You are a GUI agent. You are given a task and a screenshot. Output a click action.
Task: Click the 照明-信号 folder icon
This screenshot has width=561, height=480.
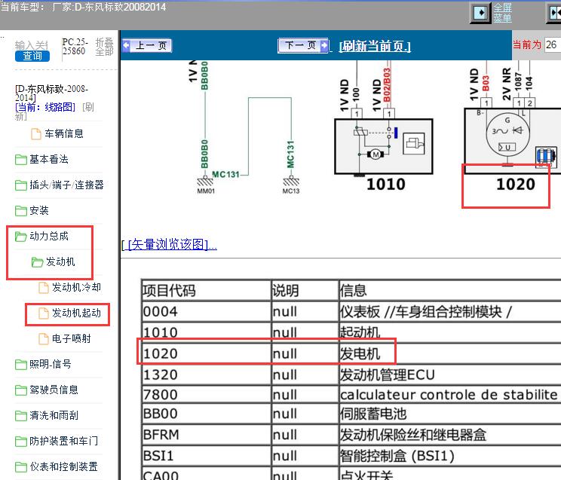coord(21,365)
